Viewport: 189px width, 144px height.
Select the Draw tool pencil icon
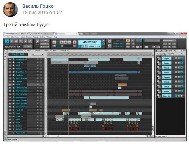[26, 41]
